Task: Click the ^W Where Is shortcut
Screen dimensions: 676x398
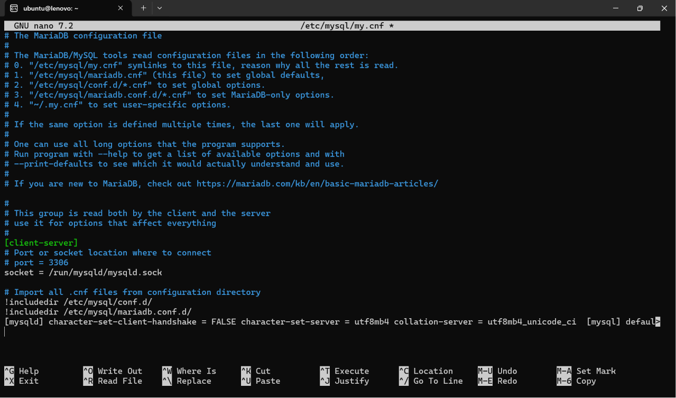Action: [x=189, y=371]
